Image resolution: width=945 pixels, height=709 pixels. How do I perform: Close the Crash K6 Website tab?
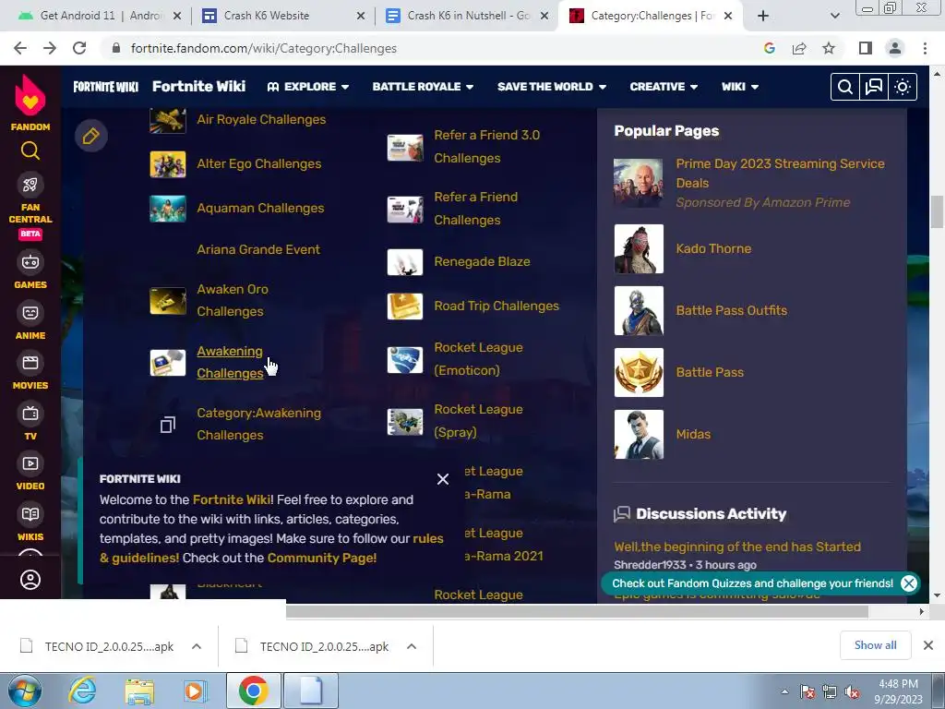click(361, 16)
